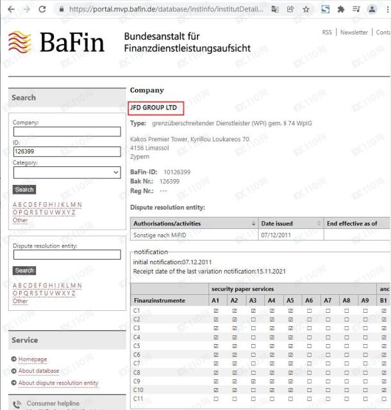Sort by Date issued column
This screenshot has width=391, height=410.
[x=291, y=223]
